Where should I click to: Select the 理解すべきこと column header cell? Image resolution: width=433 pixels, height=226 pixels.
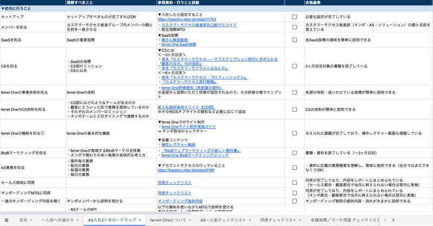point(111,3)
